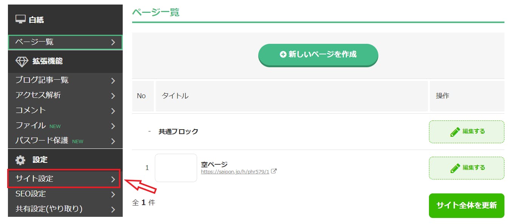529x224 pixels.
Task: Open the saipon.jp page URL link
Action: [235, 171]
